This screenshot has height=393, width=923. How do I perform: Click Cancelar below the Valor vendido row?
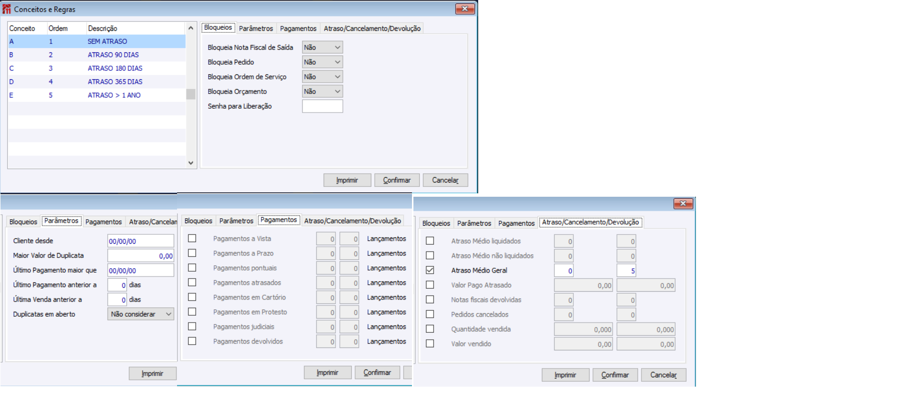(664, 375)
